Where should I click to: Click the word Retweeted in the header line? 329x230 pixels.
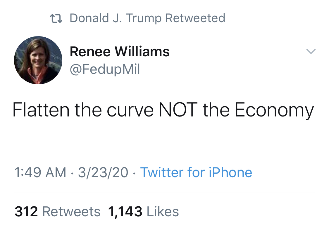[x=195, y=18]
